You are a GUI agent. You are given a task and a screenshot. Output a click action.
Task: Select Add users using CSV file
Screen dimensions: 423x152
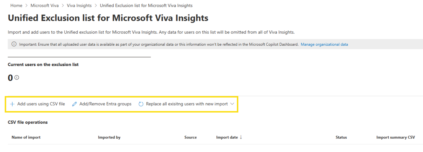coord(41,104)
